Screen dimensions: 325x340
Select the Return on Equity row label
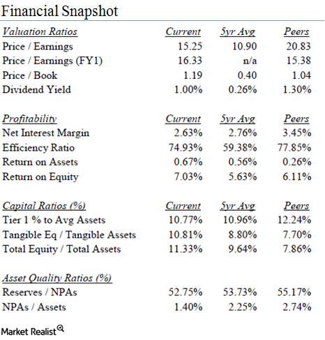[x=40, y=177]
